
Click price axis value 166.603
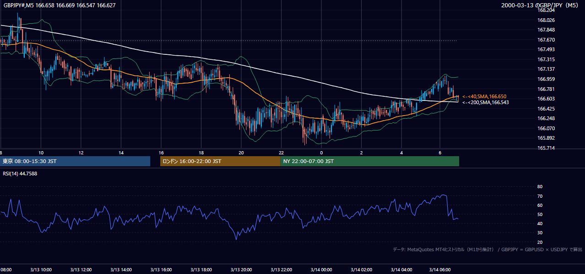[x=546, y=99]
